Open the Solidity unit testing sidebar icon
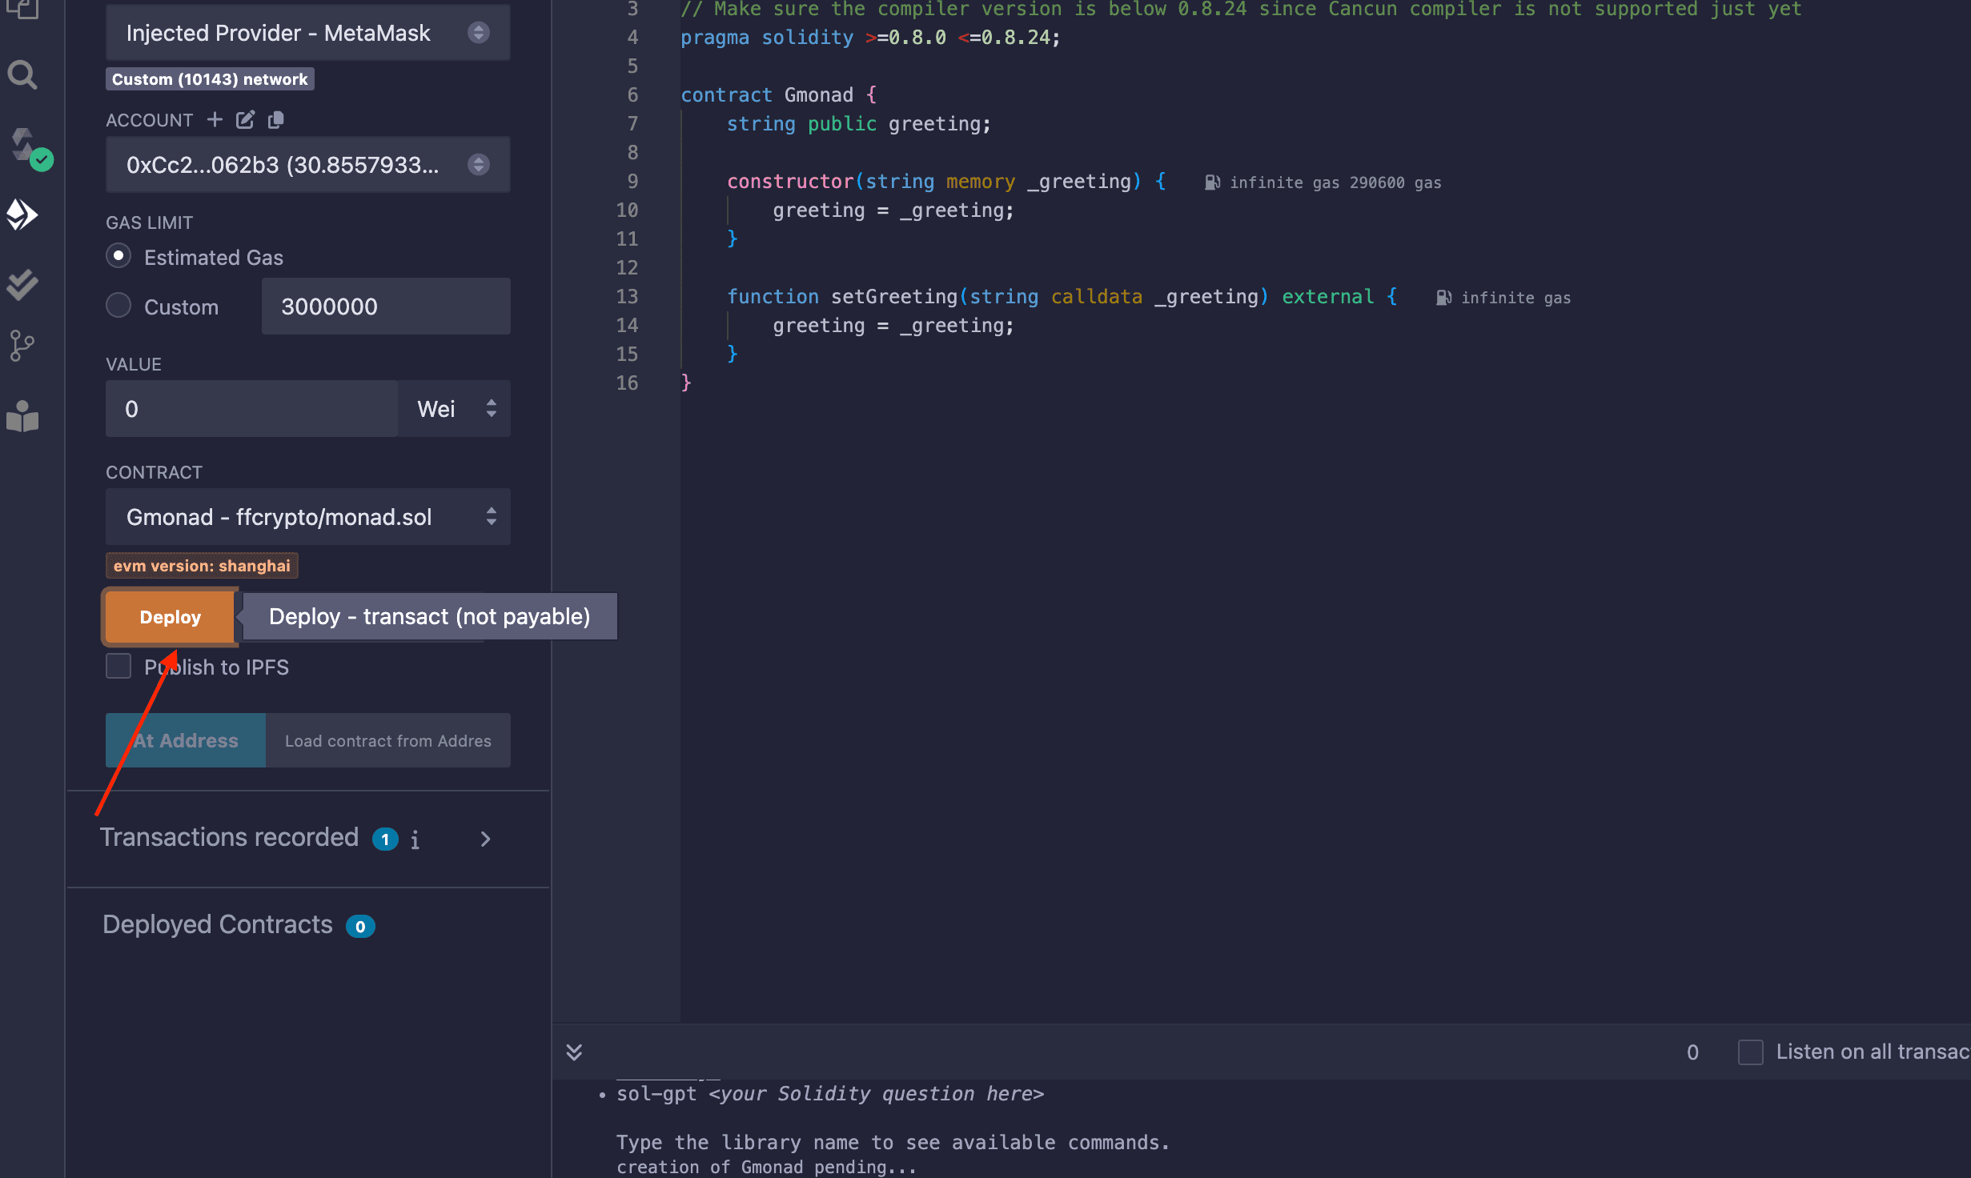Screen dimensions: 1971x1178 coord(22,283)
